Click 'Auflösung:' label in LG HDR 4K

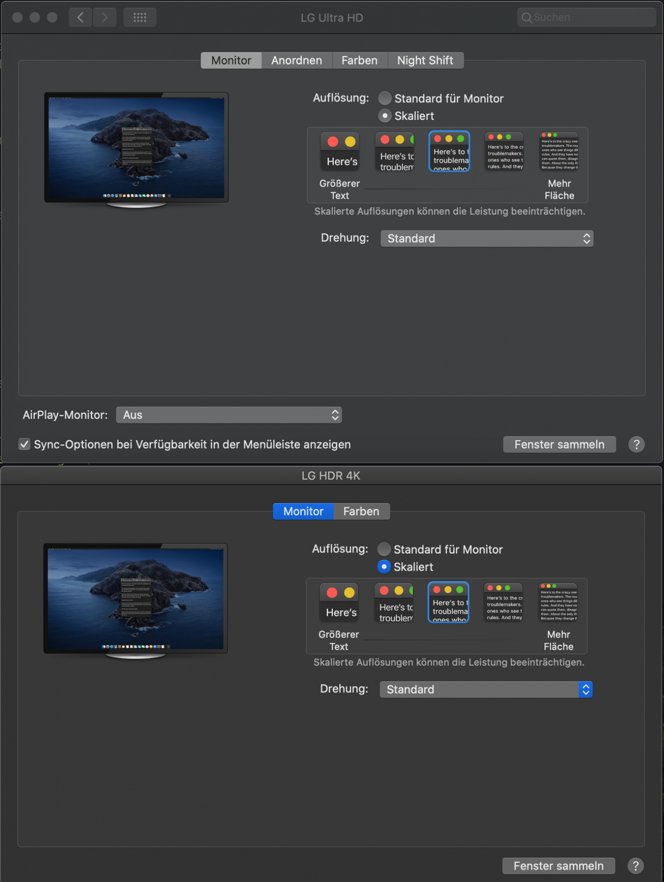(x=340, y=549)
